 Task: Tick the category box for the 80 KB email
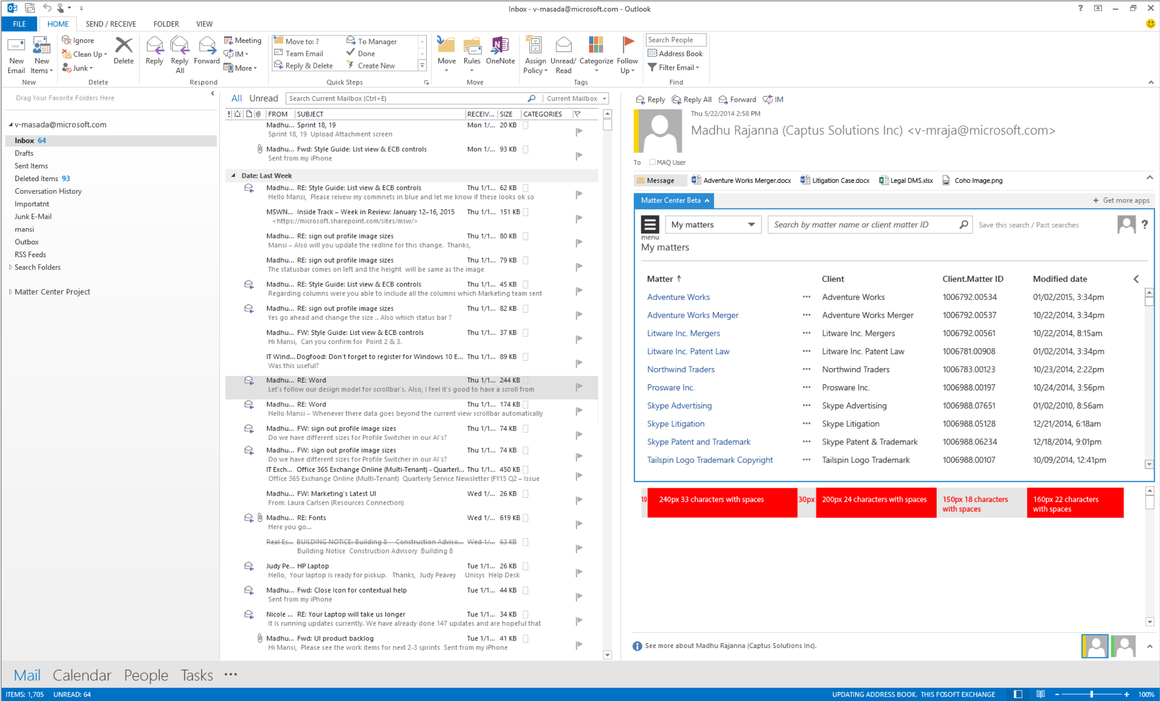tap(525, 236)
